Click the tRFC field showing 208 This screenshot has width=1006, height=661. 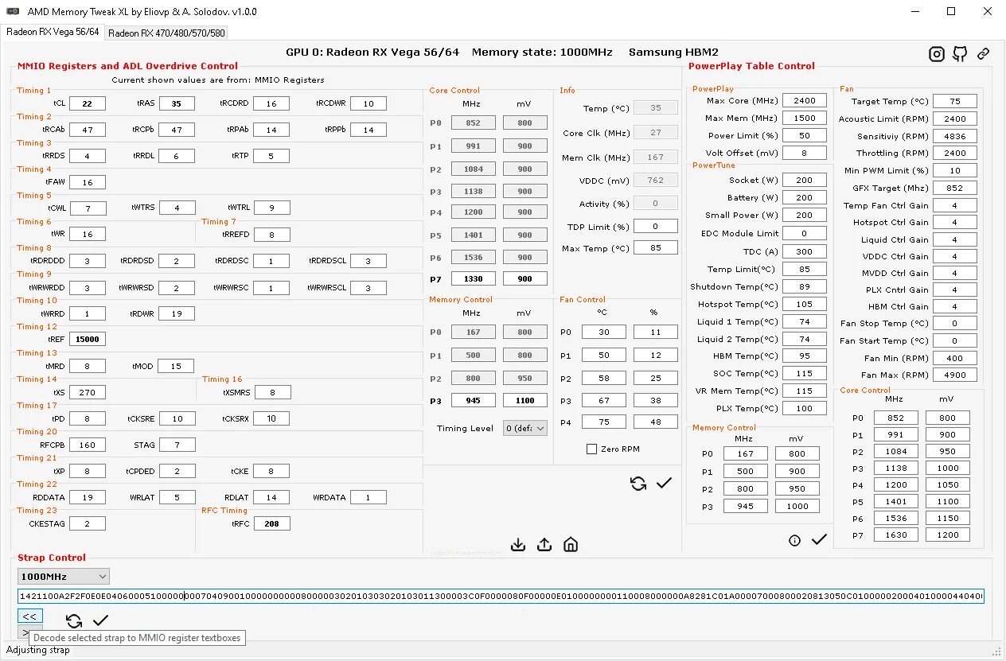[271, 523]
